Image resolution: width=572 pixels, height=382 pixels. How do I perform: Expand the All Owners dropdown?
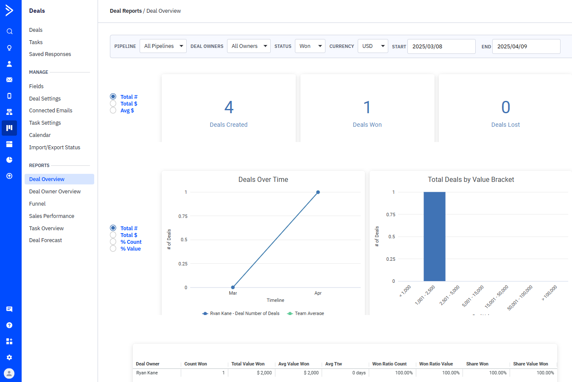coord(249,46)
